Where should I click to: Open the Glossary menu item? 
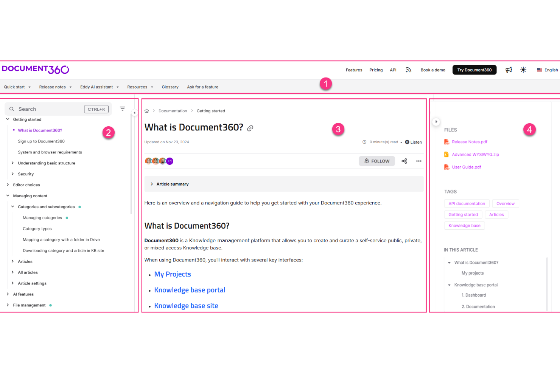(x=170, y=87)
